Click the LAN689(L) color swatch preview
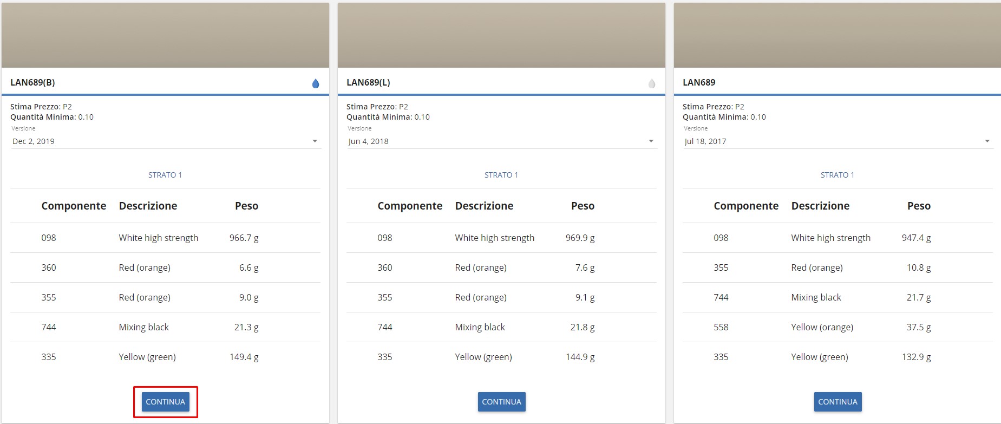The height and width of the screenshot is (424, 1001). [x=501, y=35]
